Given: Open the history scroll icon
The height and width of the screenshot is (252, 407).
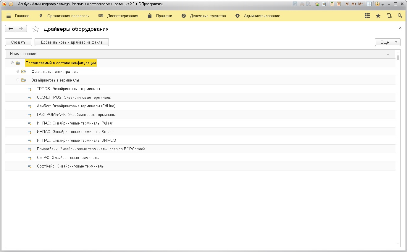Looking at the screenshot, I should (x=389, y=16).
